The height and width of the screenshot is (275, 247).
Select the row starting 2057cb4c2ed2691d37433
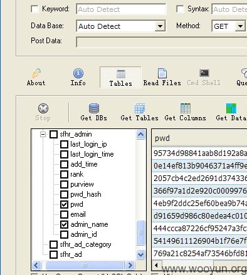(199, 179)
